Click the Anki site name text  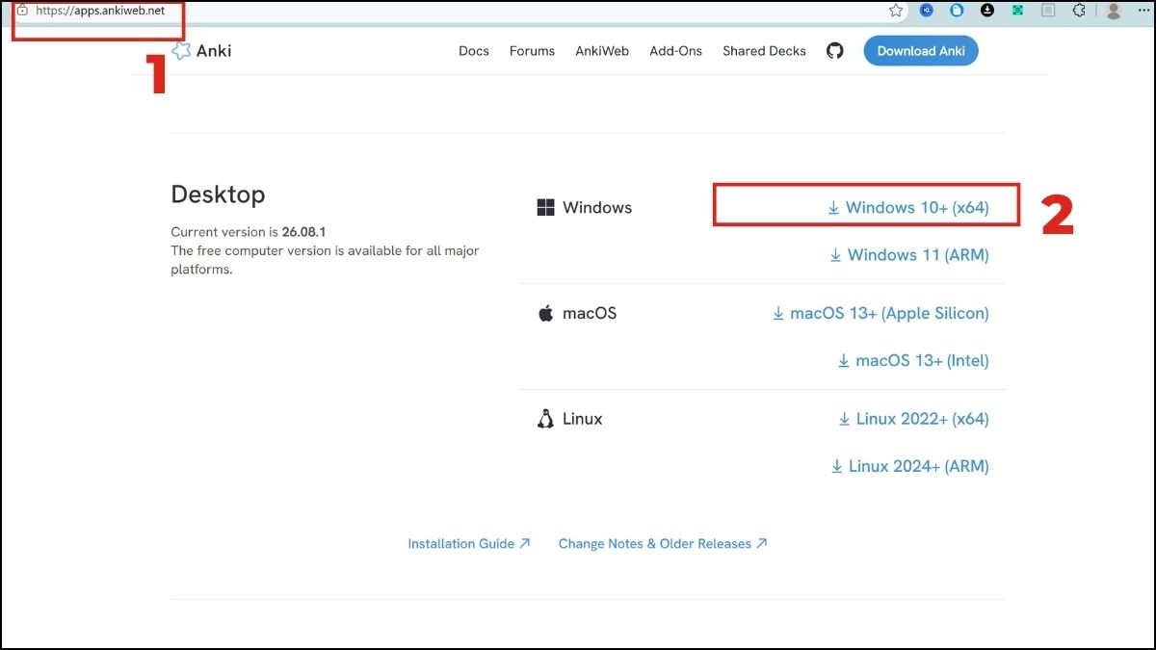click(x=214, y=51)
